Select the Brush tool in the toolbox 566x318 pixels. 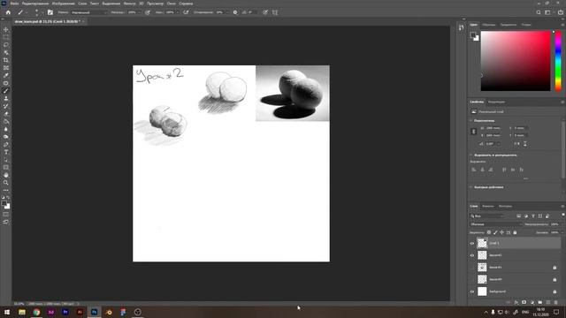click(6, 91)
